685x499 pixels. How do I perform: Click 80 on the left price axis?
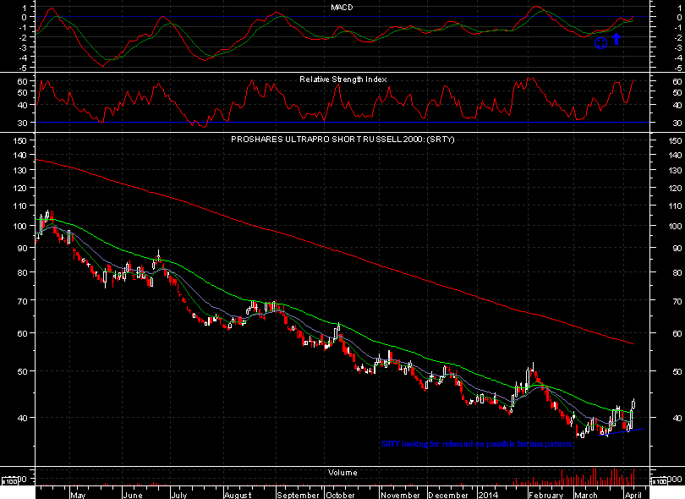(x=23, y=272)
